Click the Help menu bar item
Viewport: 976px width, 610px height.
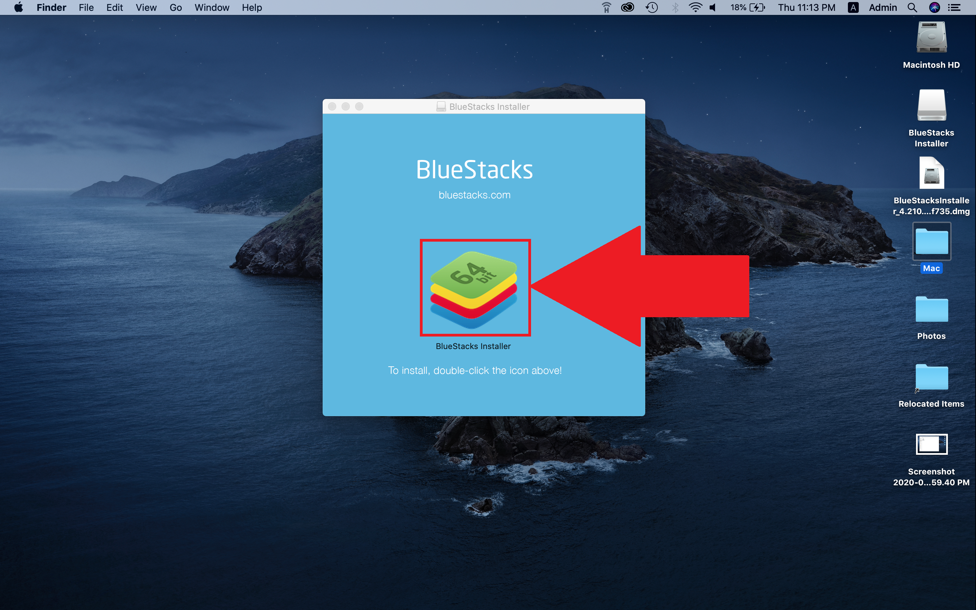(x=251, y=8)
